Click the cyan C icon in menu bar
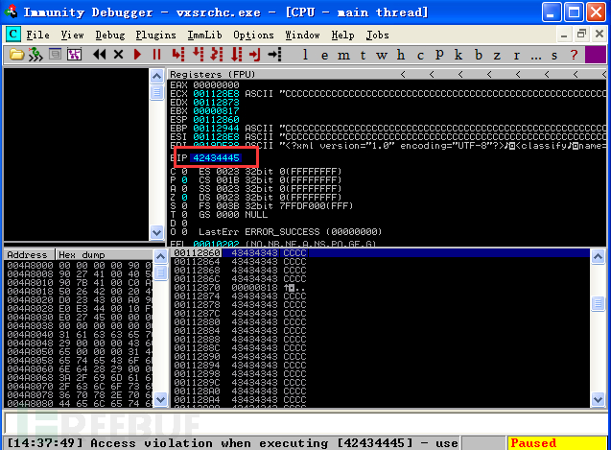Viewport: 611px width, 450px height. (x=13, y=35)
